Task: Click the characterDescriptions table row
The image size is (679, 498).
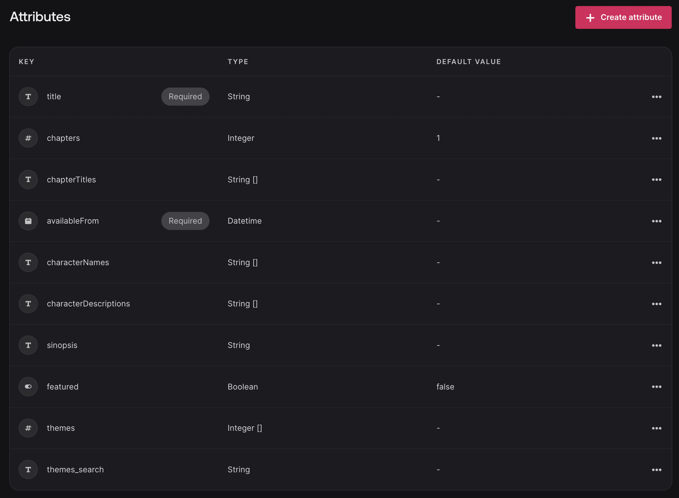Action: point(317,304)
